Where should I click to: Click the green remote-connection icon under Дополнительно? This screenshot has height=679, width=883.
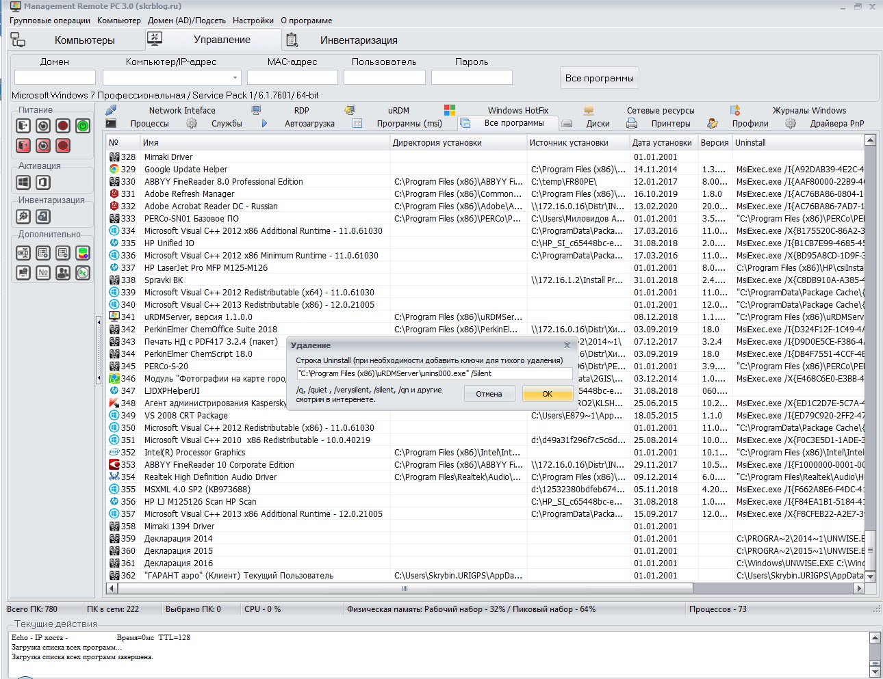pyautogui.click(x=83, y=273)
